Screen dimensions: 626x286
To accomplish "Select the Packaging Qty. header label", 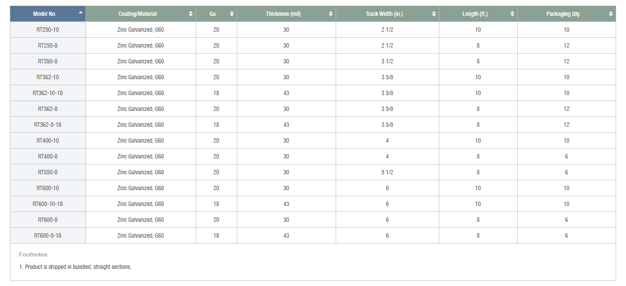I will point(563,14).
